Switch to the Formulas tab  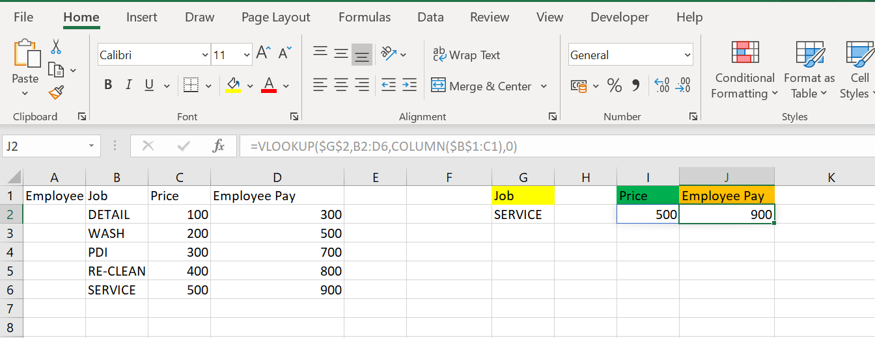coord(365,18)
